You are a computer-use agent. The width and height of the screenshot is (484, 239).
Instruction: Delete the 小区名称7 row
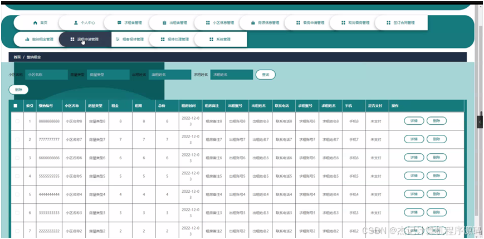pyautogui.click(x=437, y=139)
